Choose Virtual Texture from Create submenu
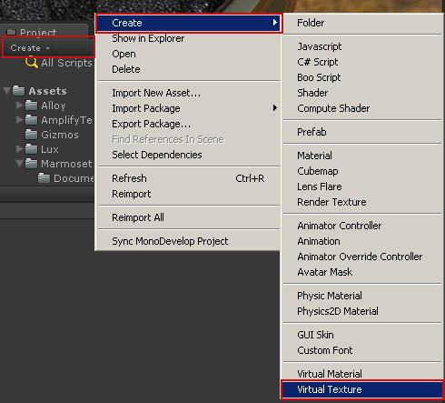Screen dimensions: 445x403 pyautogui.click(x=362, y=389)
